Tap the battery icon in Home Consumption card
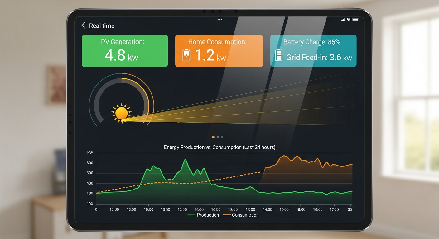 [x=186, y=55]
